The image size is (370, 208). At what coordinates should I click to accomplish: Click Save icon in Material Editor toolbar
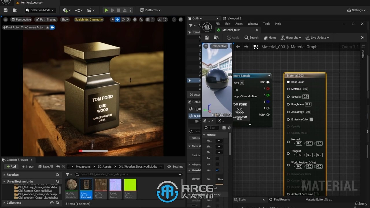207,38
